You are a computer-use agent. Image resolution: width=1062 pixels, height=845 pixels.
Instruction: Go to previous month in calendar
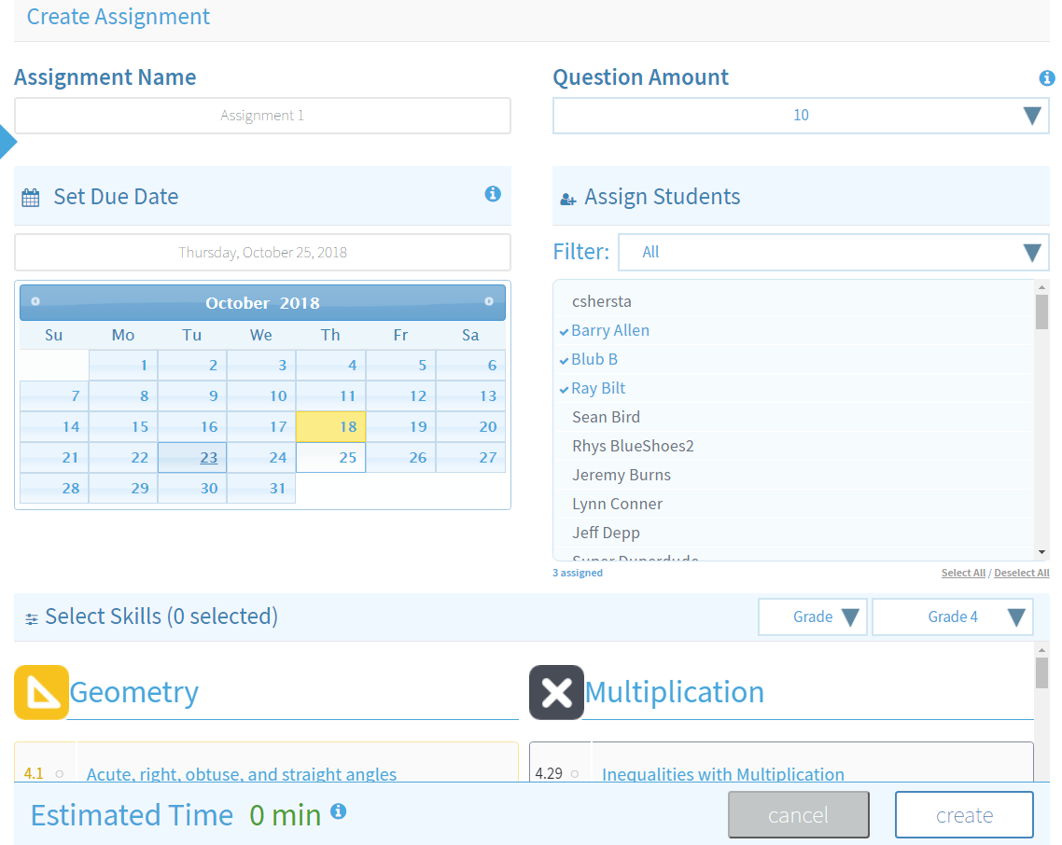[x=35, y=301]
